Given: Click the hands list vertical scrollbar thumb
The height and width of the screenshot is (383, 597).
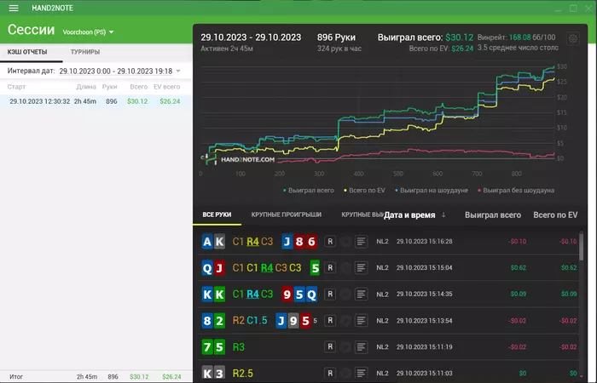Looking at the screenshot, I should click(x=582, y=247).
